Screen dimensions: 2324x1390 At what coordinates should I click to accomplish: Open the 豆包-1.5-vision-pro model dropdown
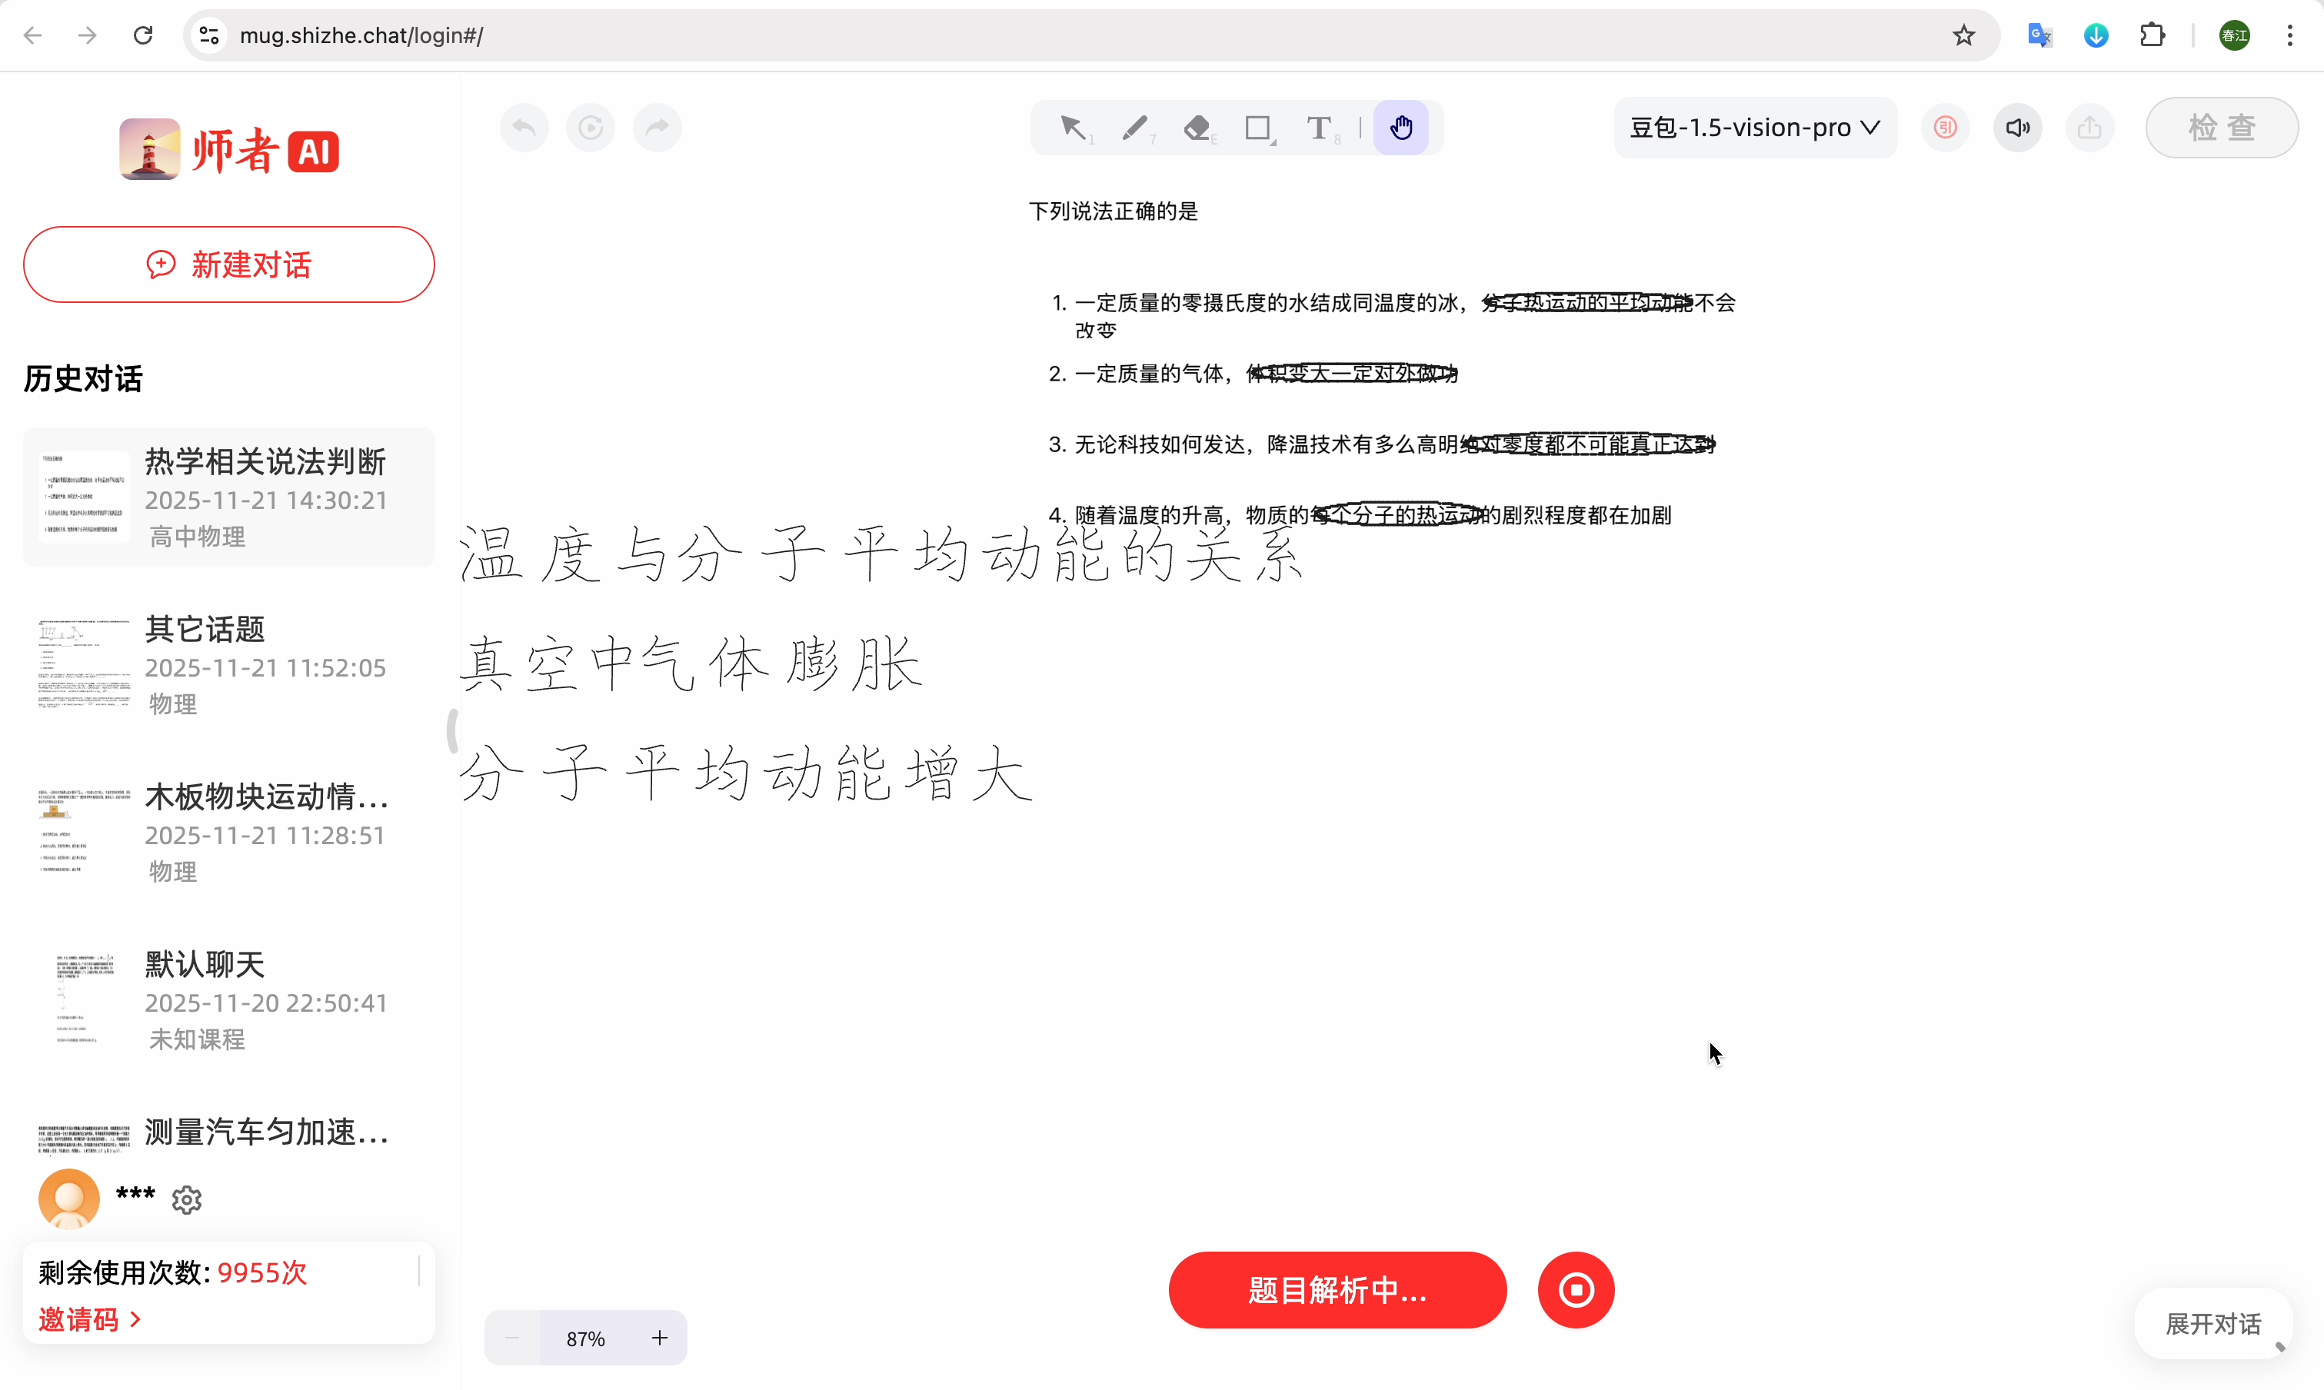[1754, 128]
